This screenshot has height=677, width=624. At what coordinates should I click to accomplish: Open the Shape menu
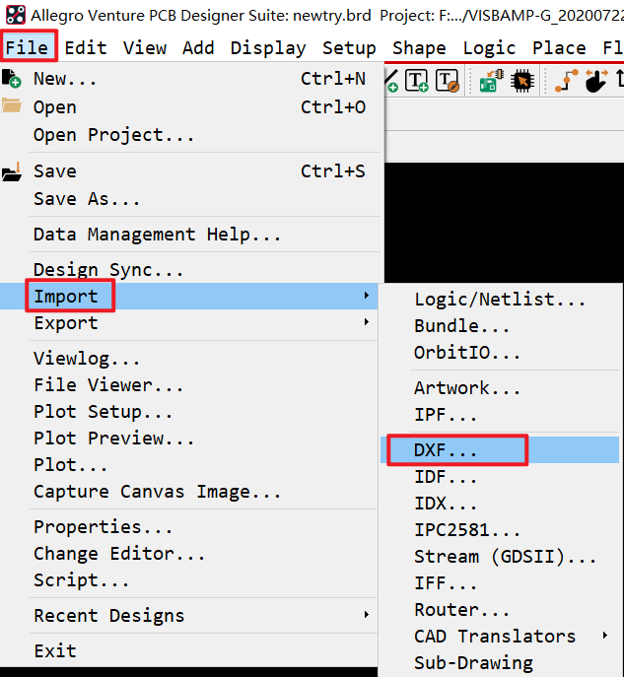click(x=419, y=48)
